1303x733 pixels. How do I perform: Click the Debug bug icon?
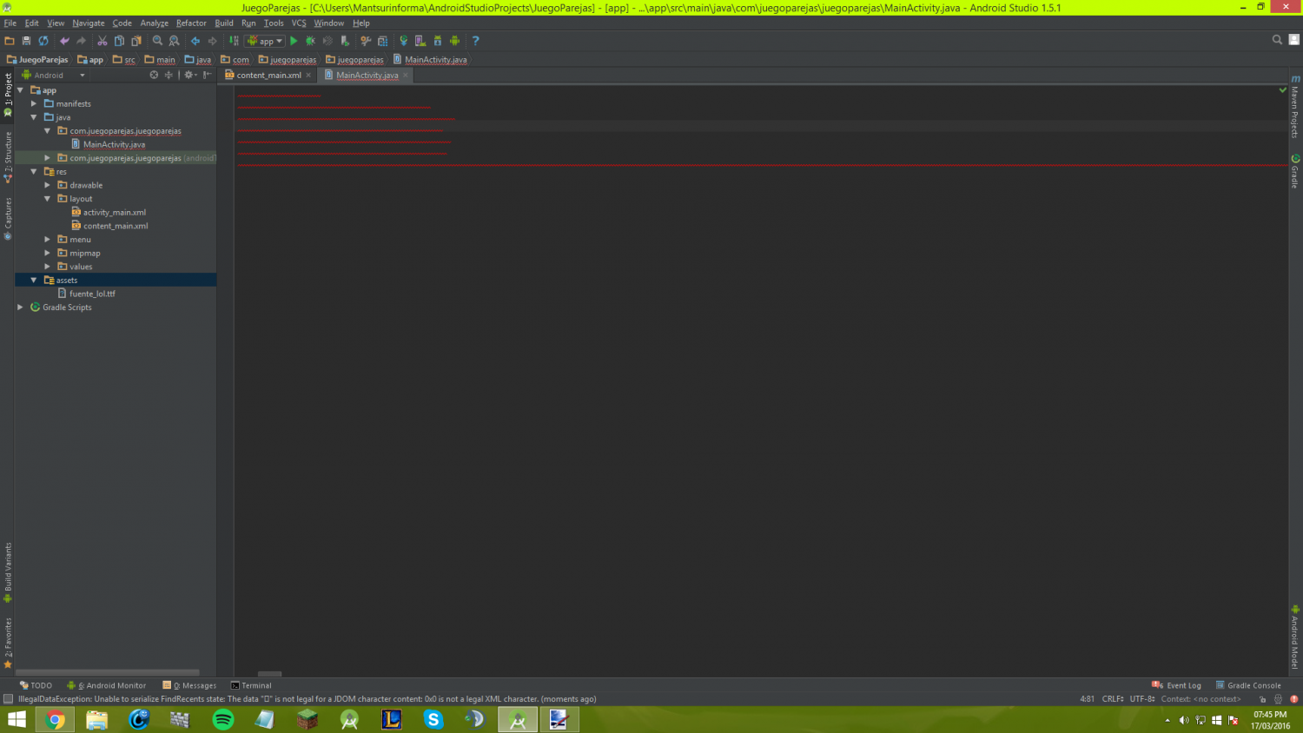coord(310,41)
